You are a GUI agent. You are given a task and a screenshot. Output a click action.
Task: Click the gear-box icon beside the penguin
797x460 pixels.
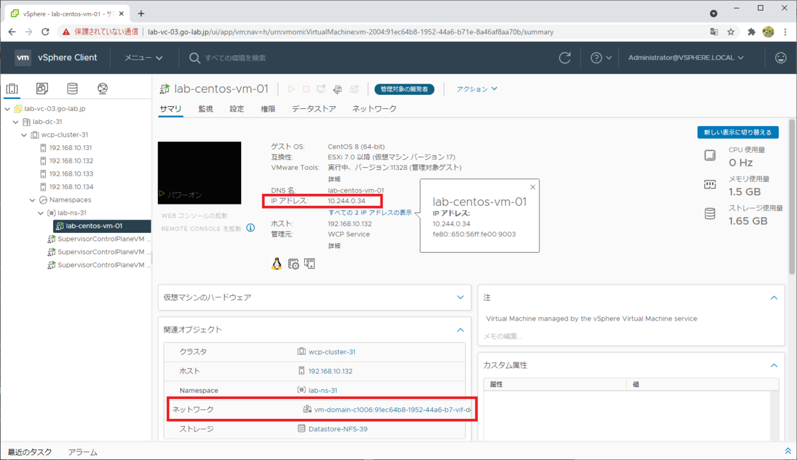coord(294,264)
